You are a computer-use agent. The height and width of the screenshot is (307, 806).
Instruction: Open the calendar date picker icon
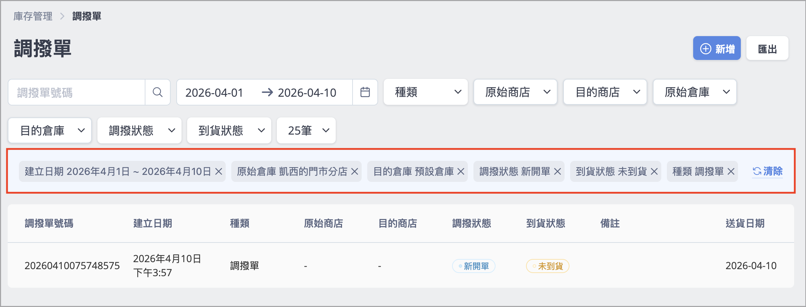tap(365, 92)
